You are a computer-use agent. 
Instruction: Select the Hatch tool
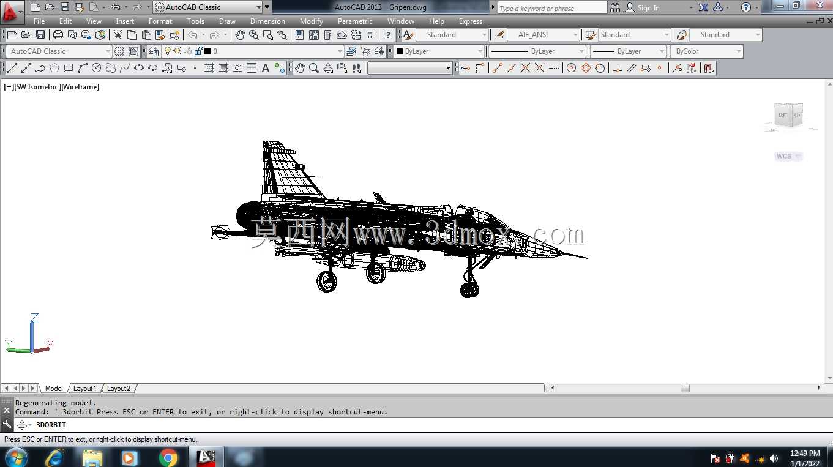pos(209,68)
